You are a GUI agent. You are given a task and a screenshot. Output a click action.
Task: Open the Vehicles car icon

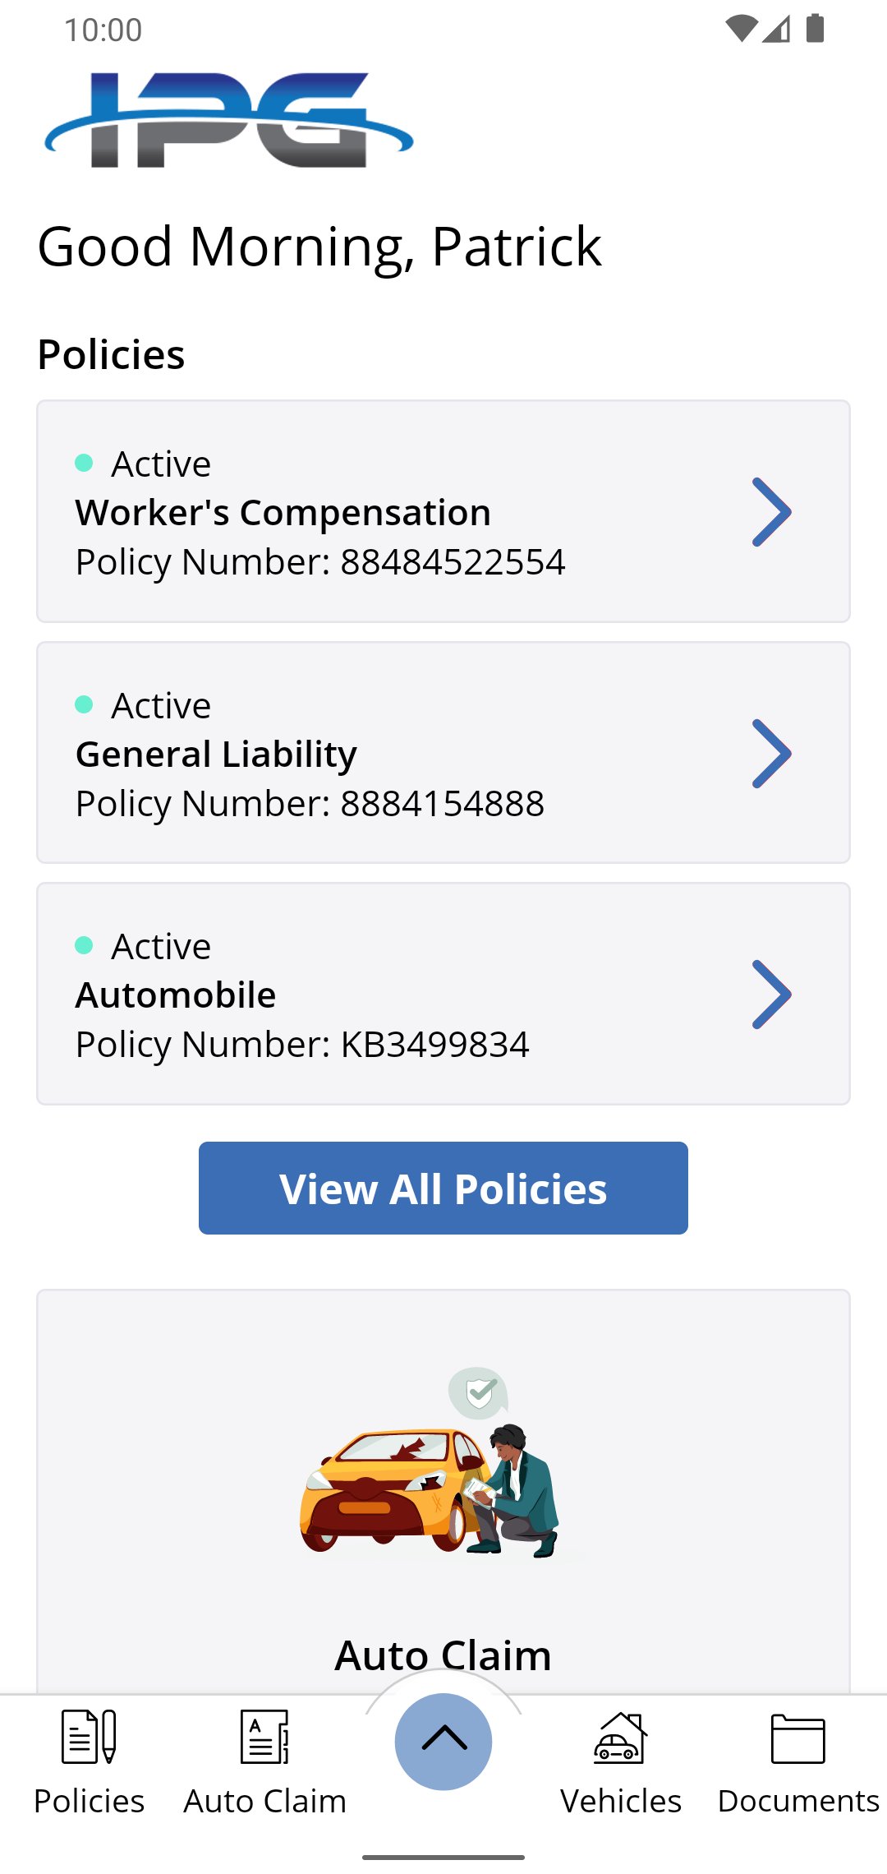[x=621, y=1737]
